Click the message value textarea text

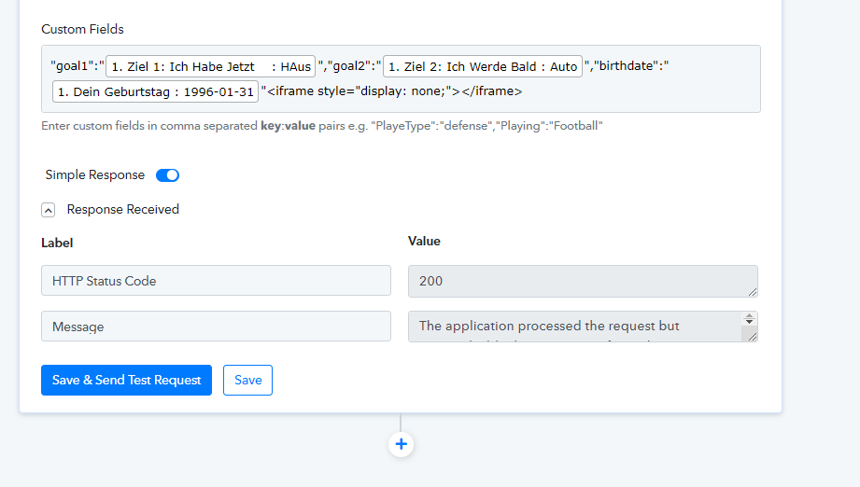pos(549,326)
